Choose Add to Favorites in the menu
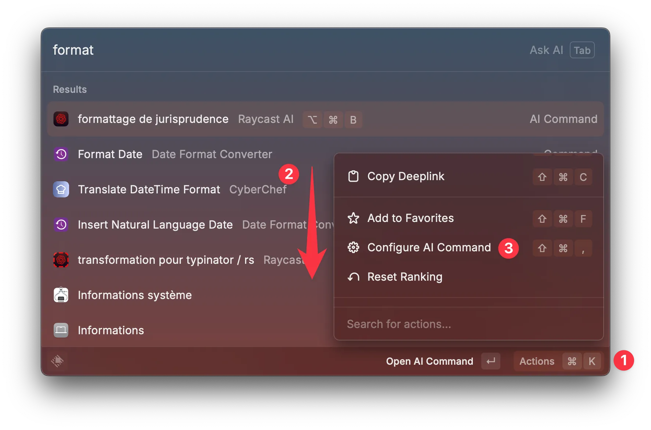 coord(469,218)
